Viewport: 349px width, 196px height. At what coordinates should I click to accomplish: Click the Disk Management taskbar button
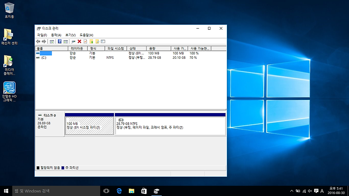point(157,191)
